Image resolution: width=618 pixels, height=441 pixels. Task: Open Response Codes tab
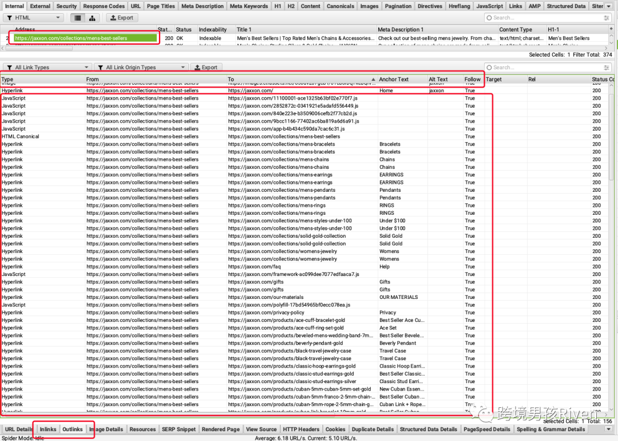(x=104, y=6)
